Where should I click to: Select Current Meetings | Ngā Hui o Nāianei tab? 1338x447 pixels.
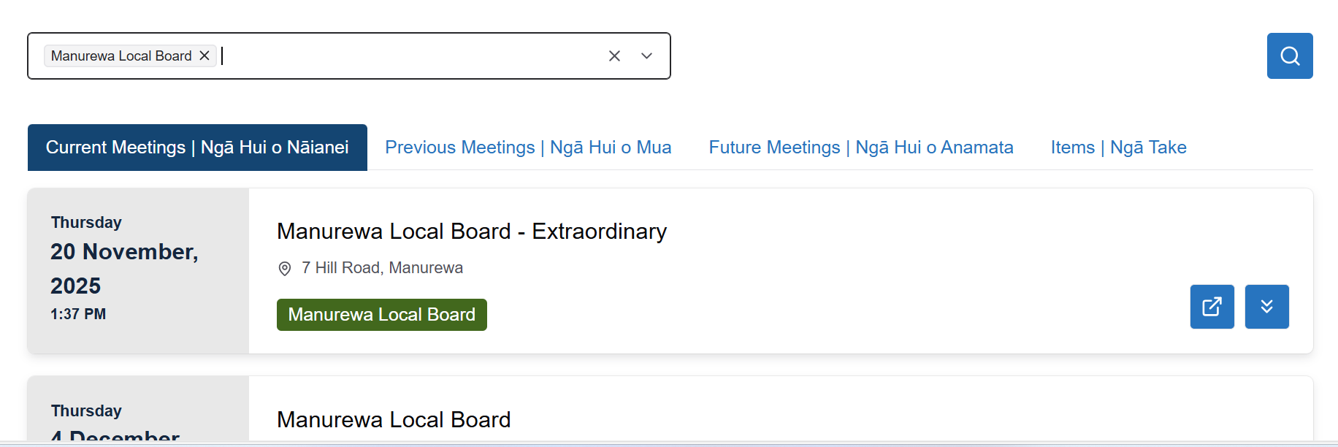click(197, 147)
